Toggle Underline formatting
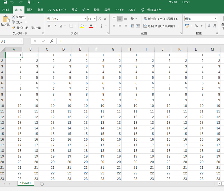Image resolution: width=224 pixels, height=191 pixels. [x=61, y=26]
